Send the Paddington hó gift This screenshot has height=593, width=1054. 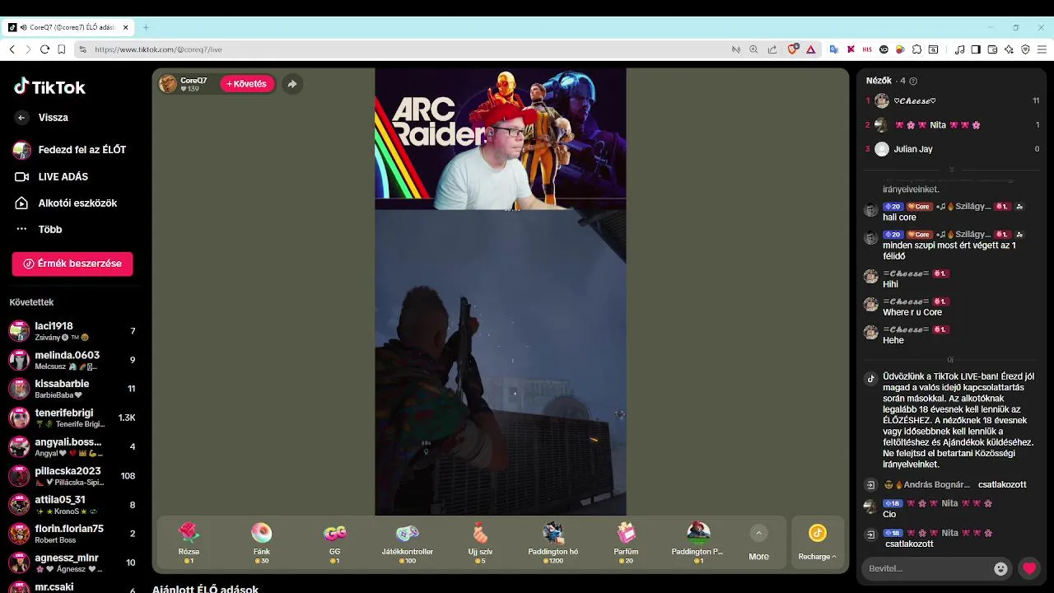point(553,542)
